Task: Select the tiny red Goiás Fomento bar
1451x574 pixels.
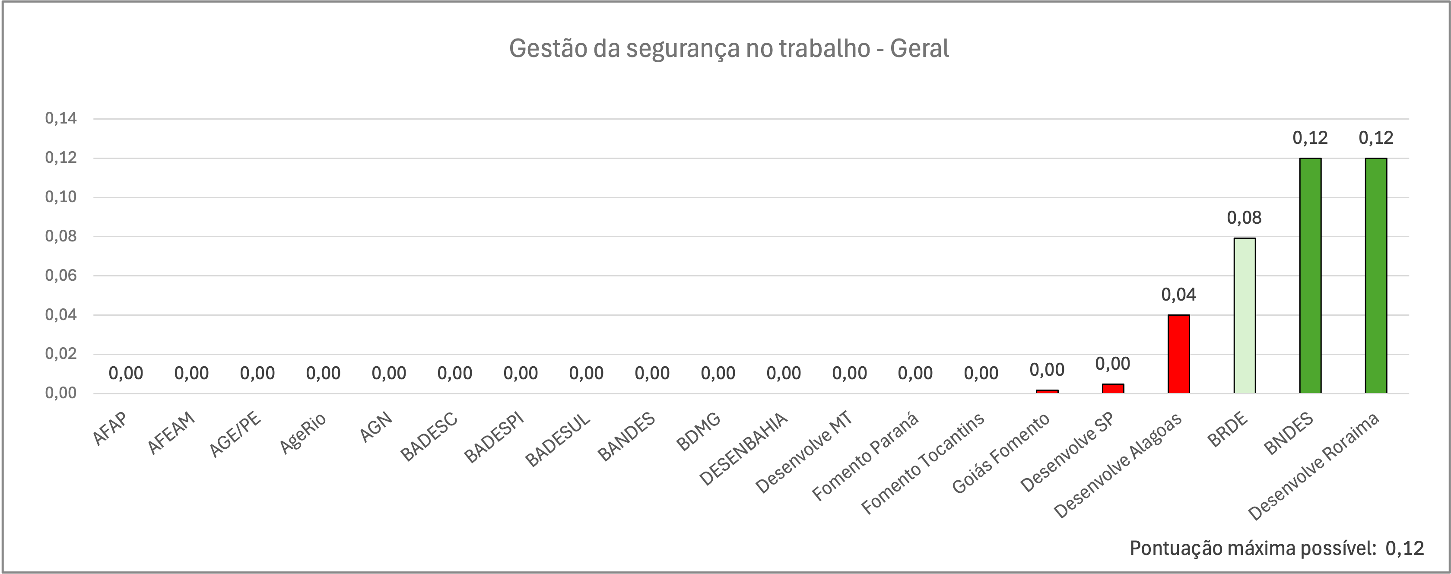Action: tap(1047, 391)
